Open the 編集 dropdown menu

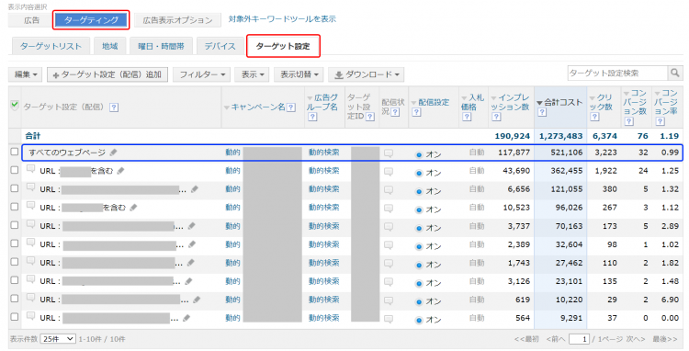click(26, 74)
